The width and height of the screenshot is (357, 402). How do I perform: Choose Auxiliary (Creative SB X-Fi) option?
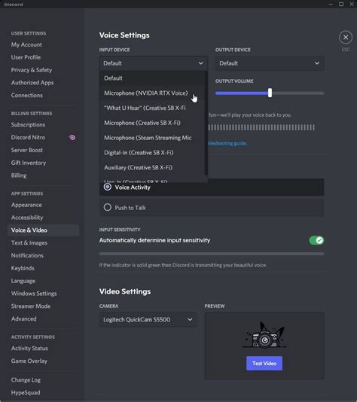click(x=152, y=167)
